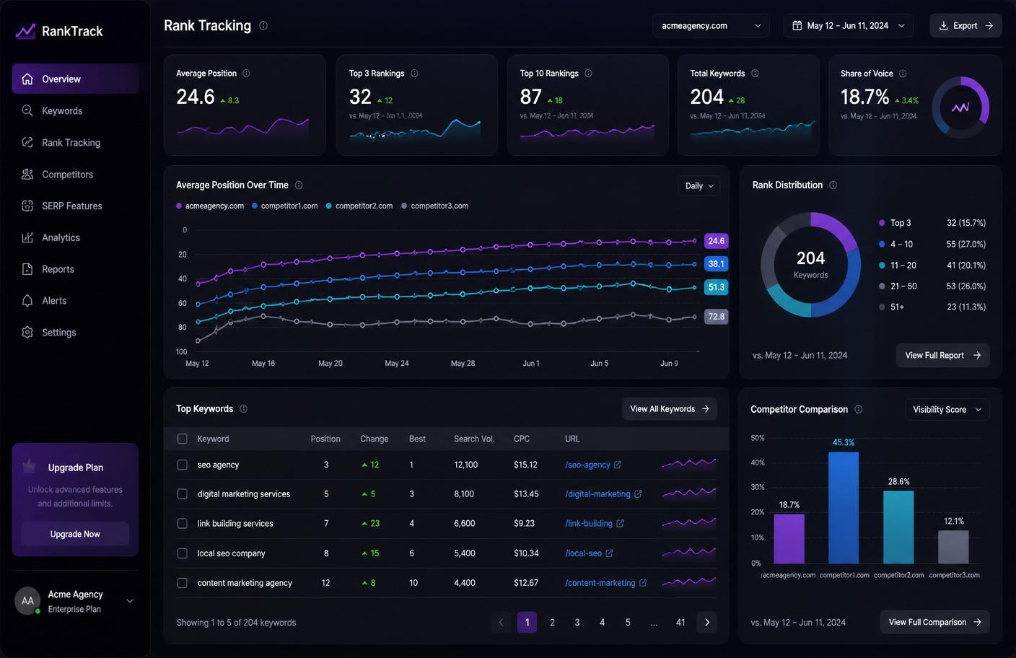This screenshot has height=658, width=1016.
Task: Click View Full Comparison button
Action: pos(934,622)
